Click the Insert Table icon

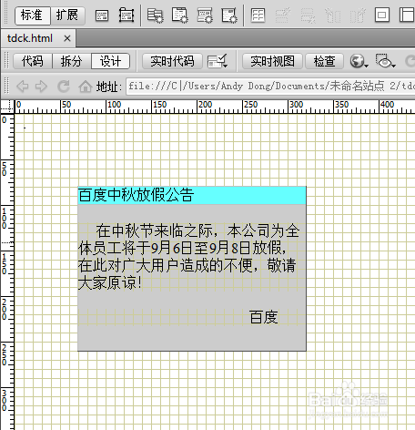point(258,15)
